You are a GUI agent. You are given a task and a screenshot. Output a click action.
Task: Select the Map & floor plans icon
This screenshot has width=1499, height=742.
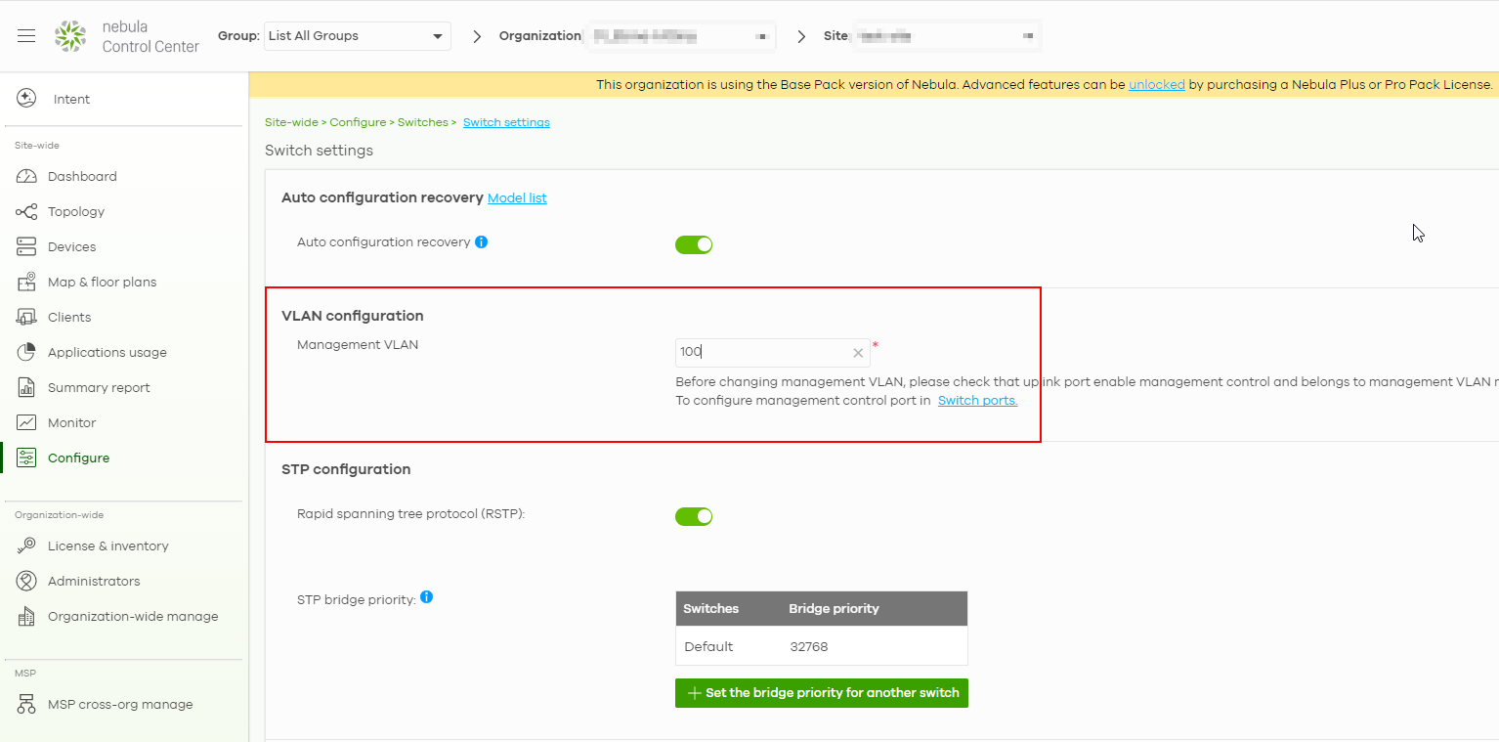[x=26, y=283]
